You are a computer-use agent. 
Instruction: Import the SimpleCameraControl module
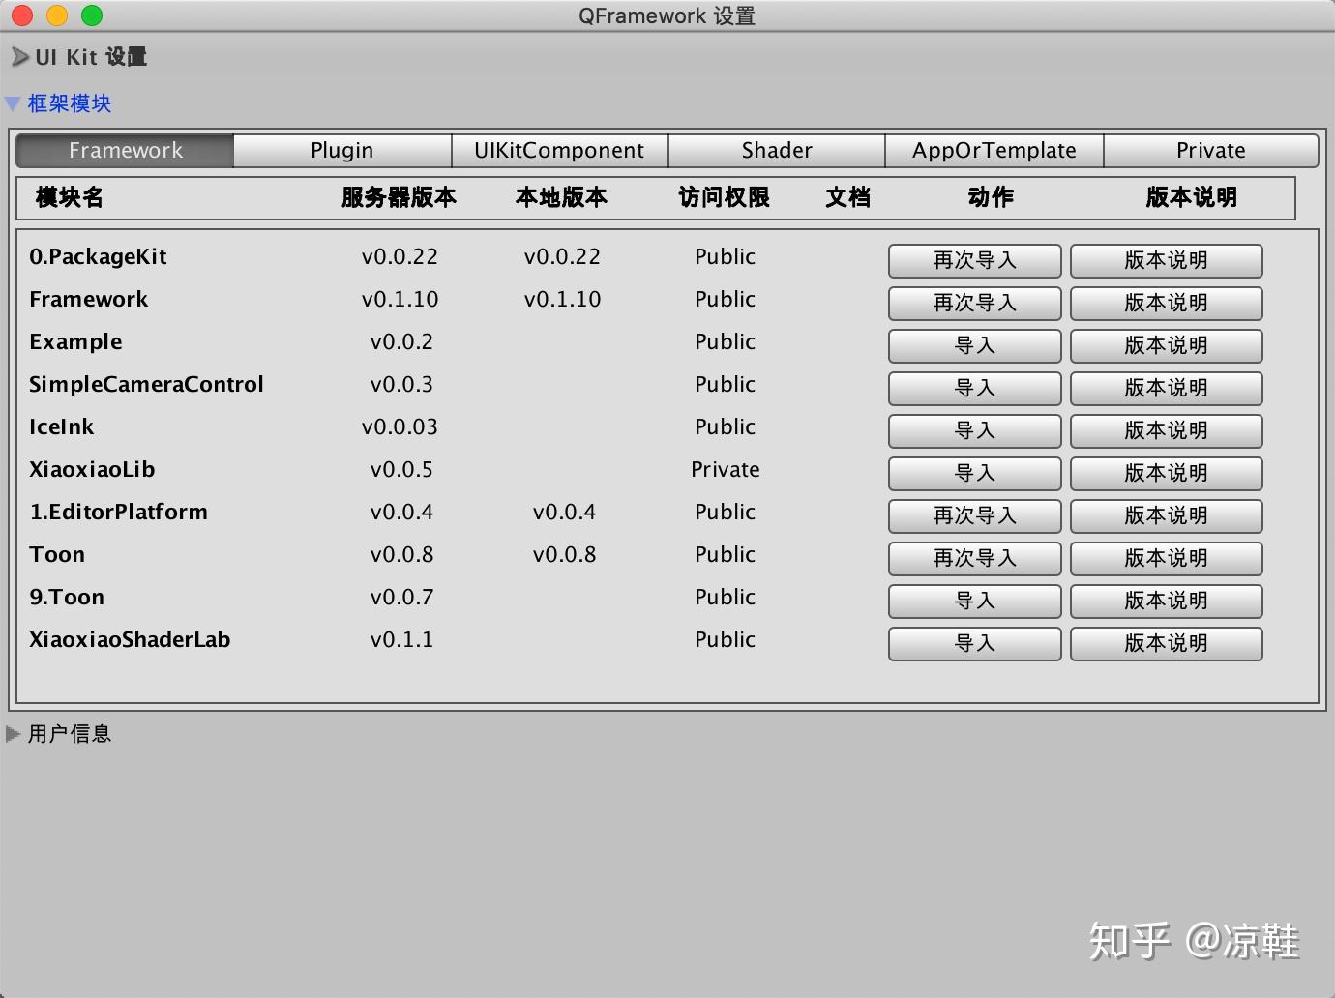[974, 388]
